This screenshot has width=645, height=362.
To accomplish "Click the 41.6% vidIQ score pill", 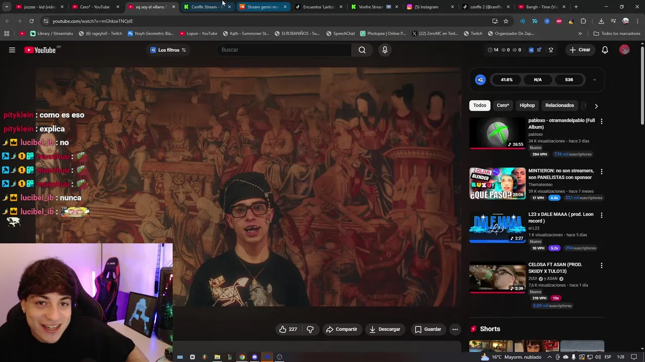I will tap(506, 79).
